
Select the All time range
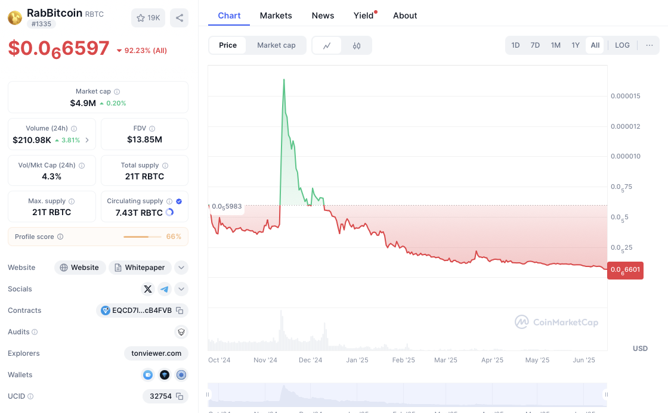595,45
